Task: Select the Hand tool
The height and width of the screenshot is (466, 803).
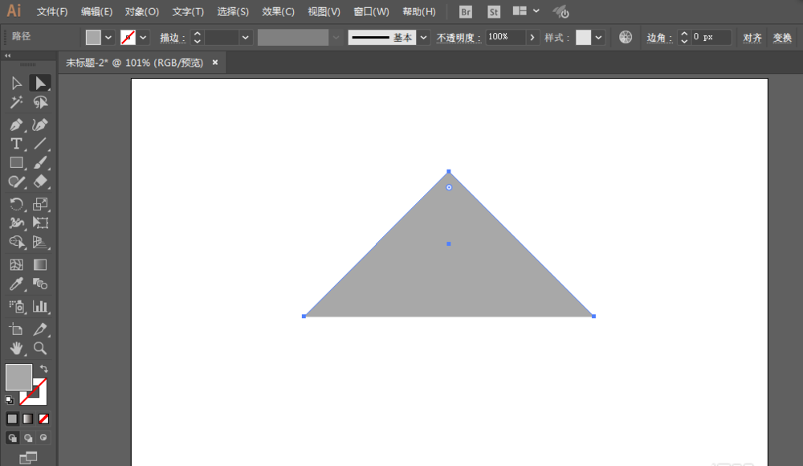Action: point(16,349)
